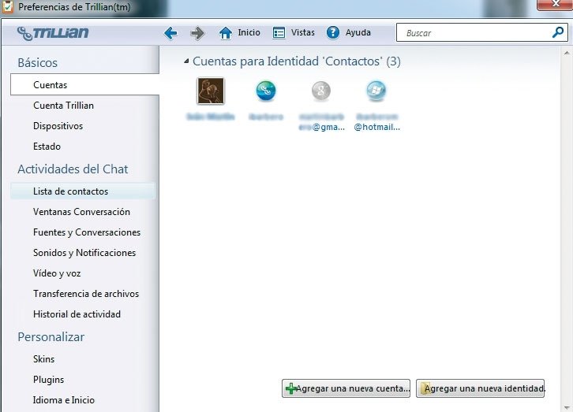573x412 pixels.
Task: Click the blue back arrow
Action: pos(170,33)
